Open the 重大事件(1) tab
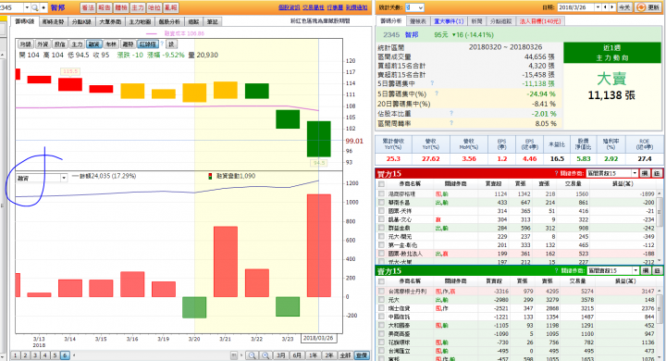This screenshot has height=361, width=666. [449, 21]
